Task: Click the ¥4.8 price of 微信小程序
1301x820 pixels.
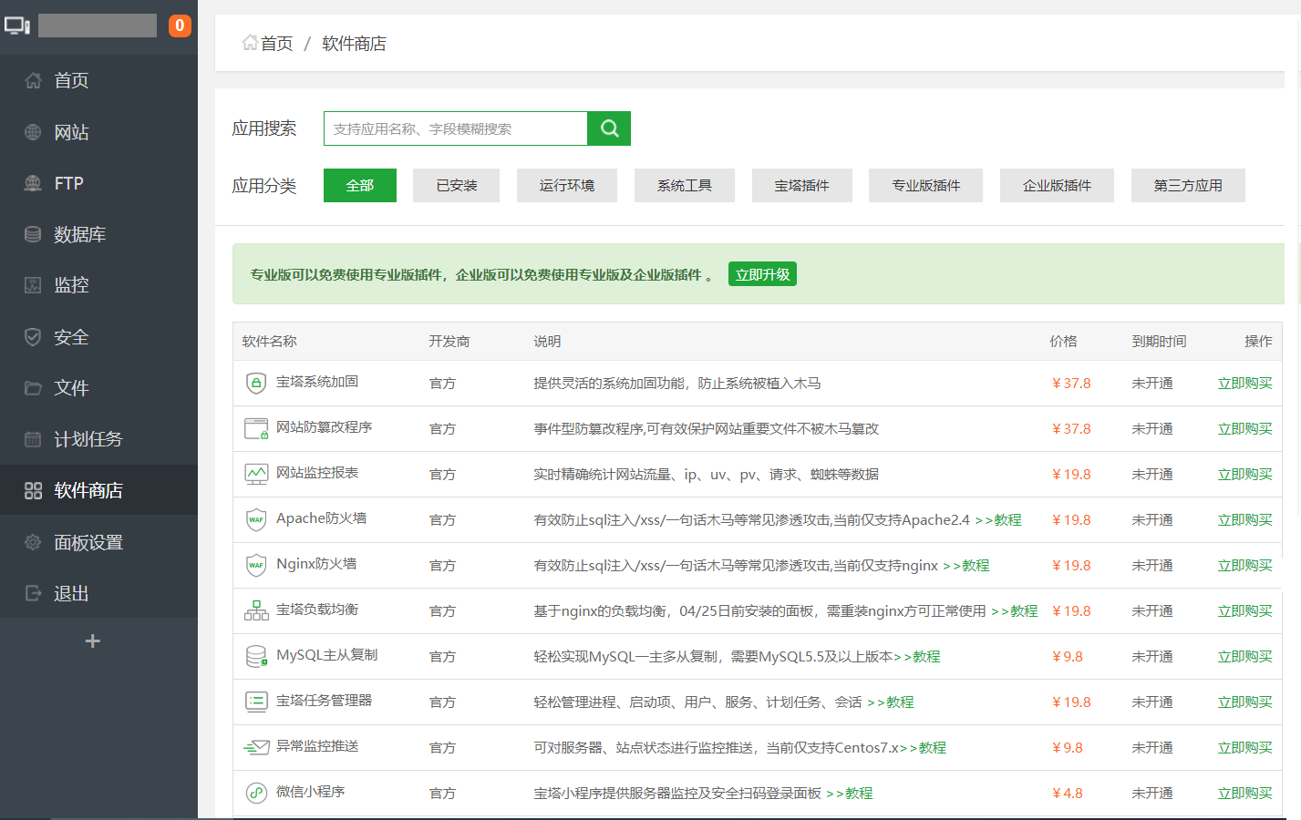Action: click(1068, 794)
